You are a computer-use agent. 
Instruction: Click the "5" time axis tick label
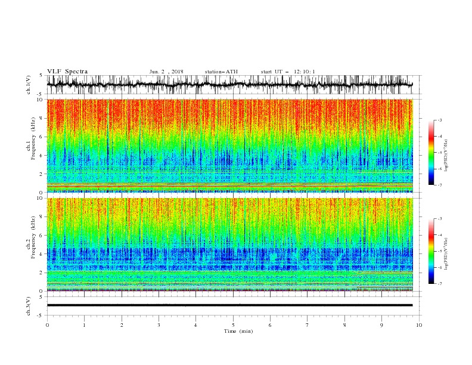233,325
